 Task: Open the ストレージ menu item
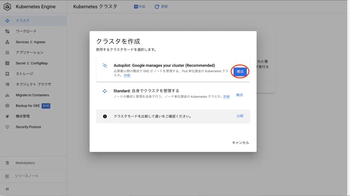tap(33, 74)
